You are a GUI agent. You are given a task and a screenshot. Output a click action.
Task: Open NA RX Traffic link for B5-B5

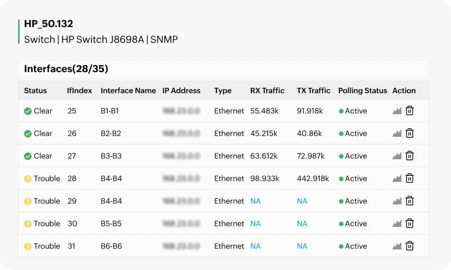[256, 223]
